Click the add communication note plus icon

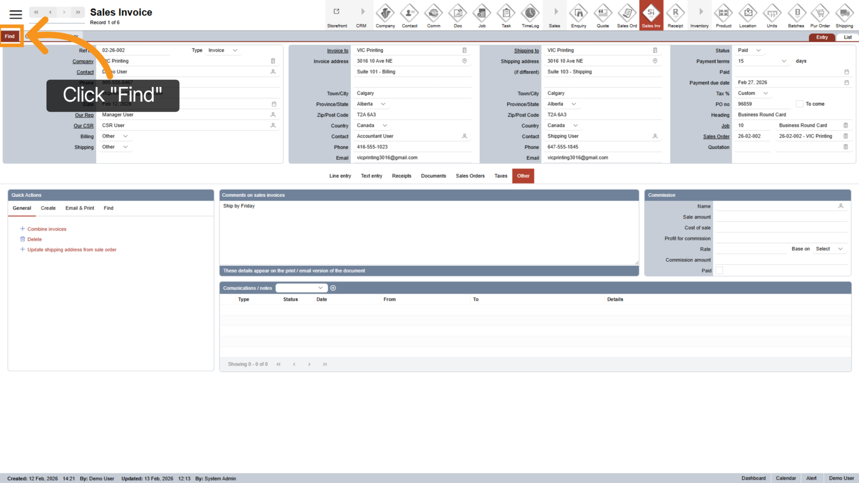click(333, 288)
